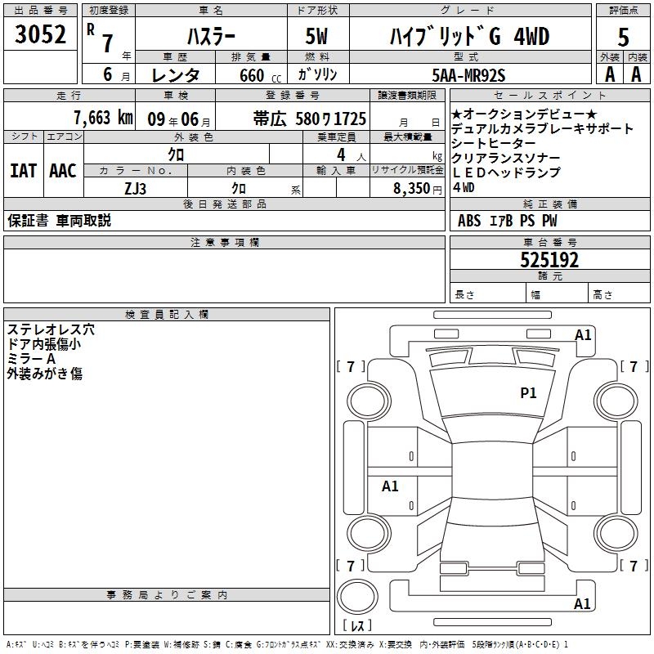The height and width of the screenshot is (654, 654).
Task: Select the rear-right wheel circle
Action: tap(616, 534)
